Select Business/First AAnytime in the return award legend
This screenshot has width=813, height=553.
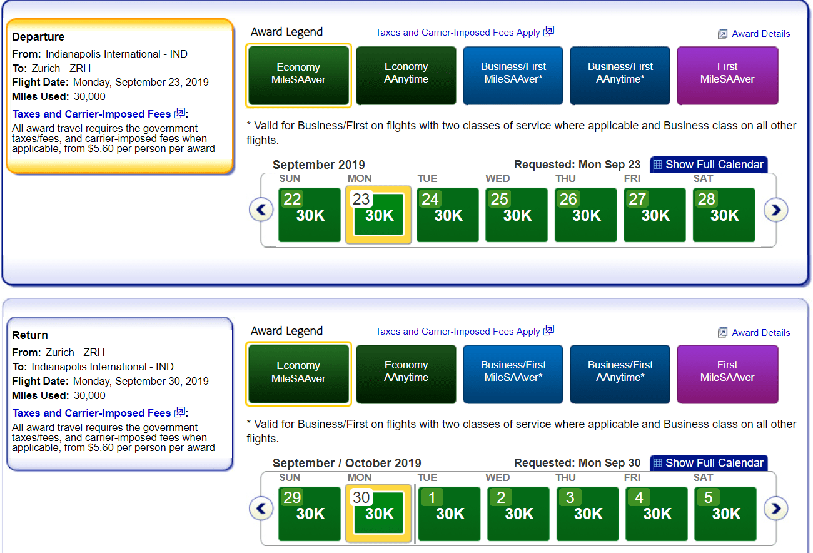[x=619, y=374]
